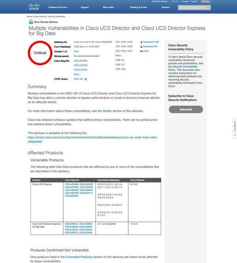Viewport: 237px width, 263px height.
Task: Focus the site search field
Action: [192, 8]
